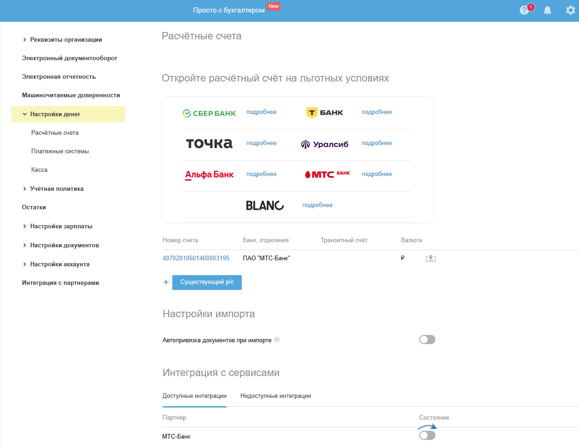Open the settings gear icon

tap(570, 10)
